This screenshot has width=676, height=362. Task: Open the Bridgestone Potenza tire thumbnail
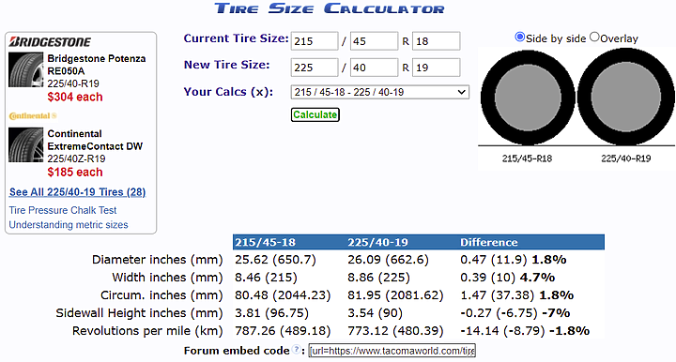point(26,69)
